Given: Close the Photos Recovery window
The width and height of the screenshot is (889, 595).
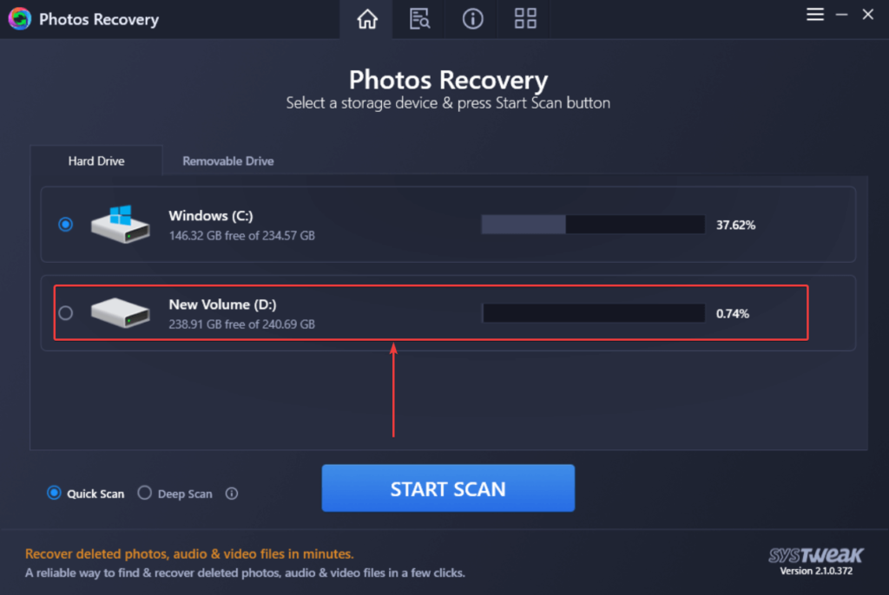Looking at the screenshot, I should click(x=867, y=14).
